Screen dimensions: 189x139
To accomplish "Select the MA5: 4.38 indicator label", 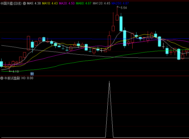I will (x=34, y=3).
